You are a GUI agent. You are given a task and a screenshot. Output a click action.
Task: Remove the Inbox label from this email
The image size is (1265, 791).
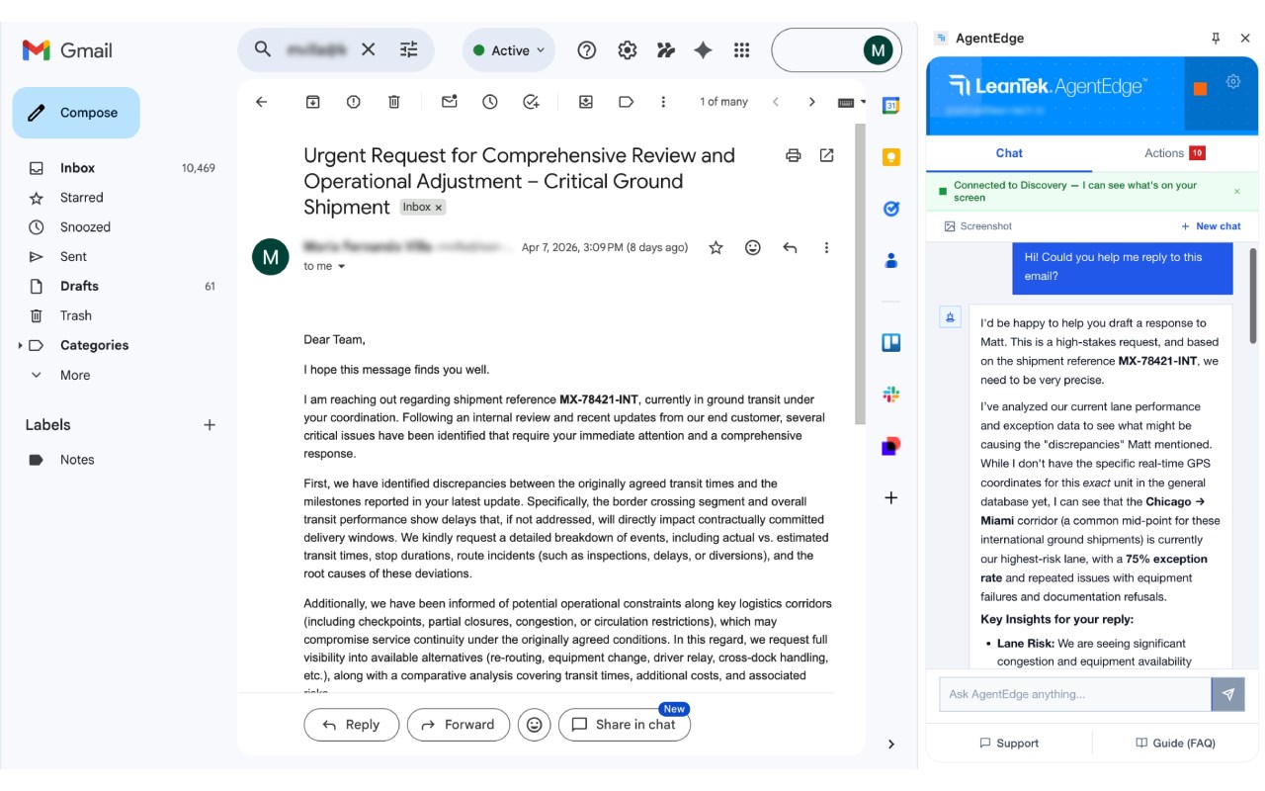pyautogui.click(x=439, y=208)
